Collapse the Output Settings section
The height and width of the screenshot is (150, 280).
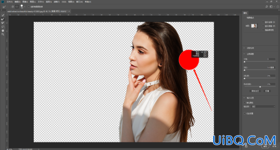pos(244,98)
